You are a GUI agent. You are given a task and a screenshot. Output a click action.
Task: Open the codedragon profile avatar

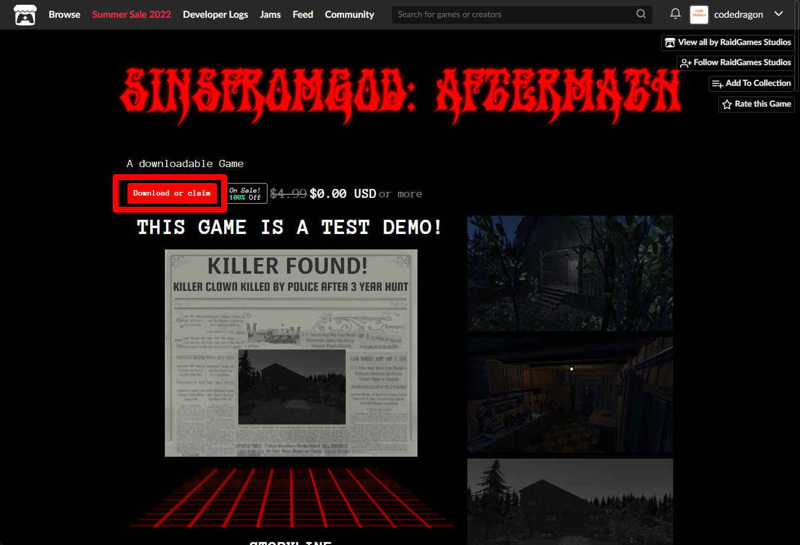point(699,15)
